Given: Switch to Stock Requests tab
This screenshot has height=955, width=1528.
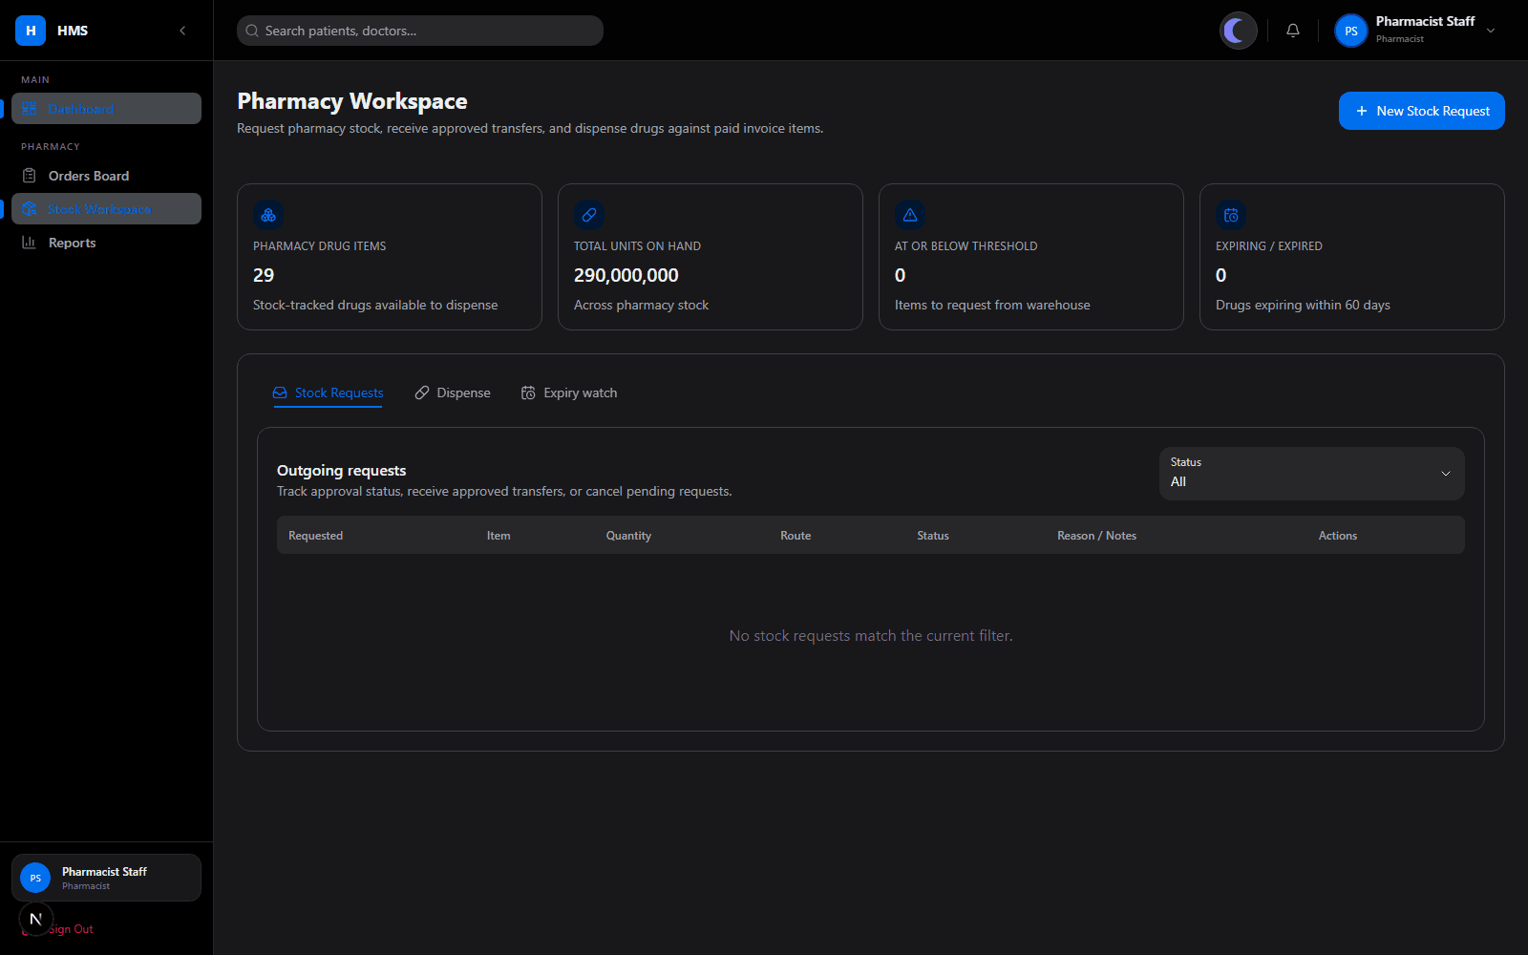Looking at the screenshot, I should coord(328,393).
